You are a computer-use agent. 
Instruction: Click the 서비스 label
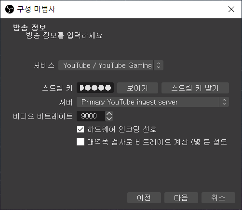tap(44, 66)
